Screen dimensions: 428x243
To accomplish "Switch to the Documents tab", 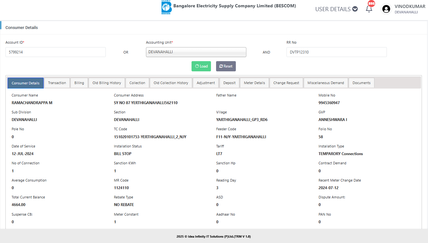I will [361, 83].
